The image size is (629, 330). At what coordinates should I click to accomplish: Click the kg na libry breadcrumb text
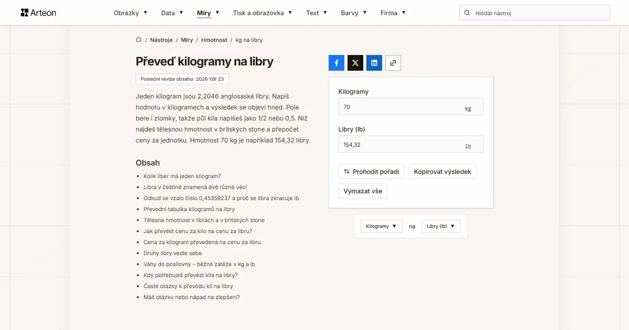tap(249, 40)
